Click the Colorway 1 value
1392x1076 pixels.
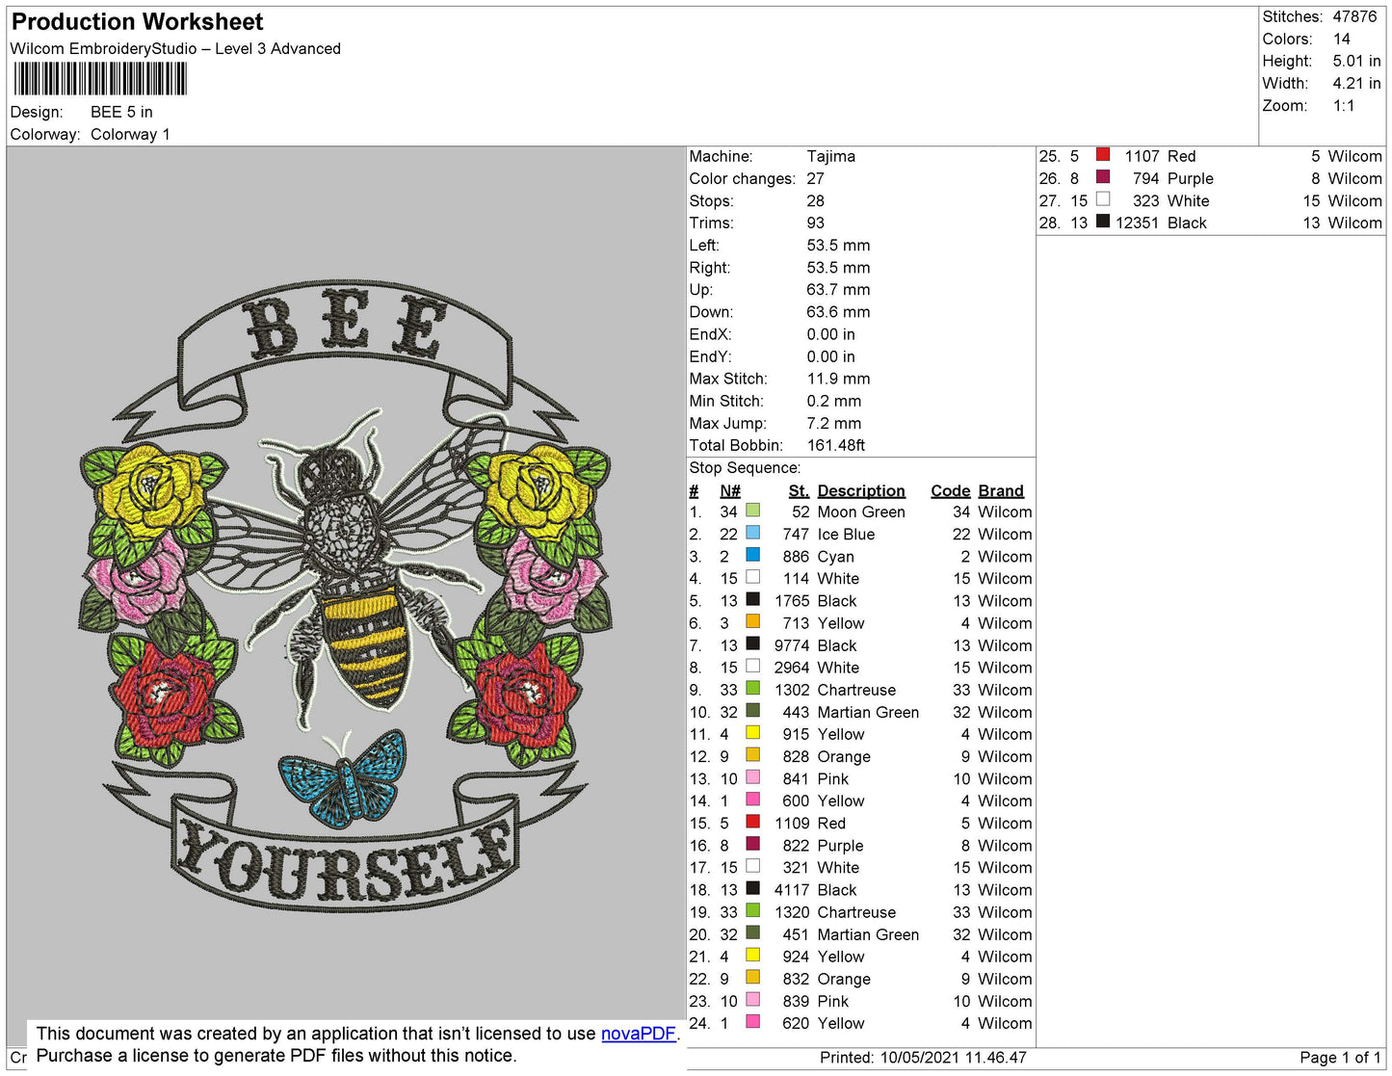point(130,134)
